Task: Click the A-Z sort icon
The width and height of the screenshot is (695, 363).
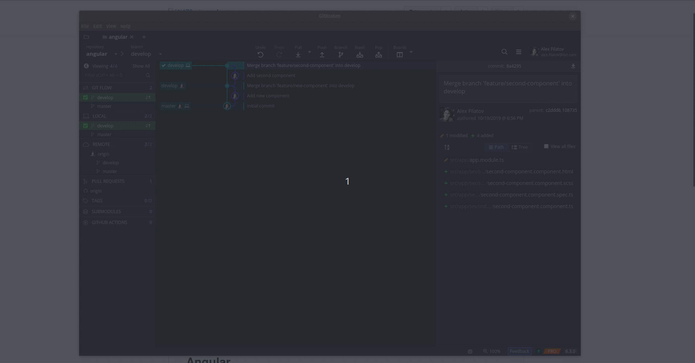Action: 447,147
